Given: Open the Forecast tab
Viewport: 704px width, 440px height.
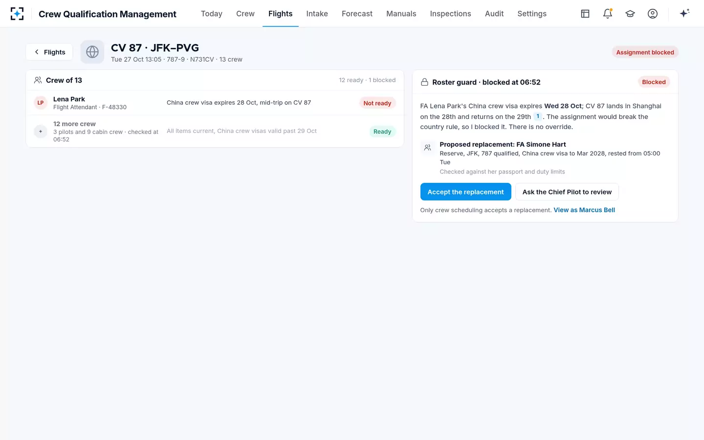Looking at the screenshot, I should tap(357, 14).
